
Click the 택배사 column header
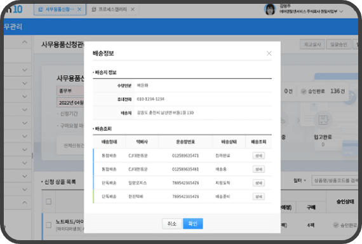[142, 142]
